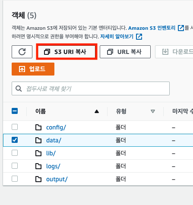Click external-link icon after Amazon S3 인벤토리

pyautogui.click(x=181, y=28)
